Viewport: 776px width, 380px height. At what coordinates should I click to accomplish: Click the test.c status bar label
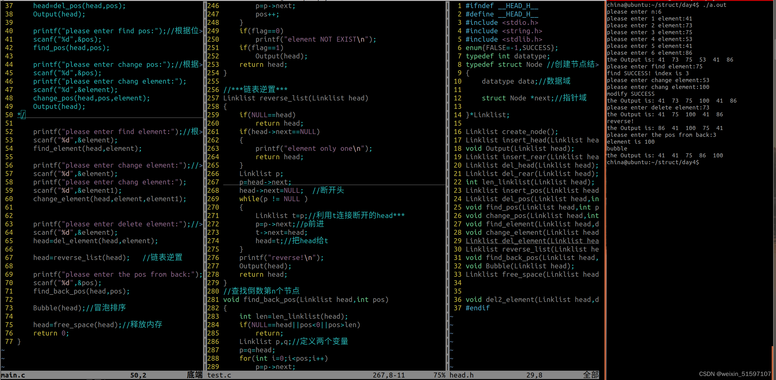point(219,375)
